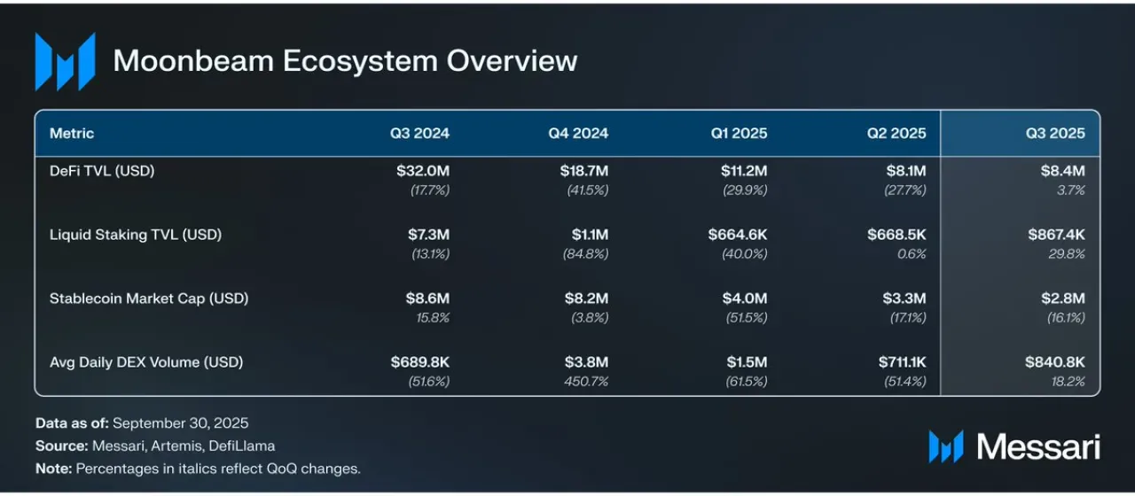Click the Messari logo icon in footer
The width and height of the screenshot is (1135, 496).
(x=946, y=446)
